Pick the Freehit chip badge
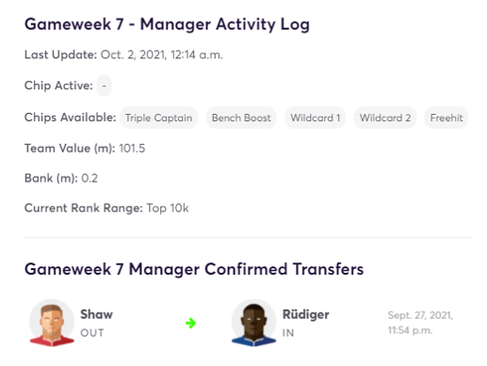487x366 pixels. tap(446, 118)
